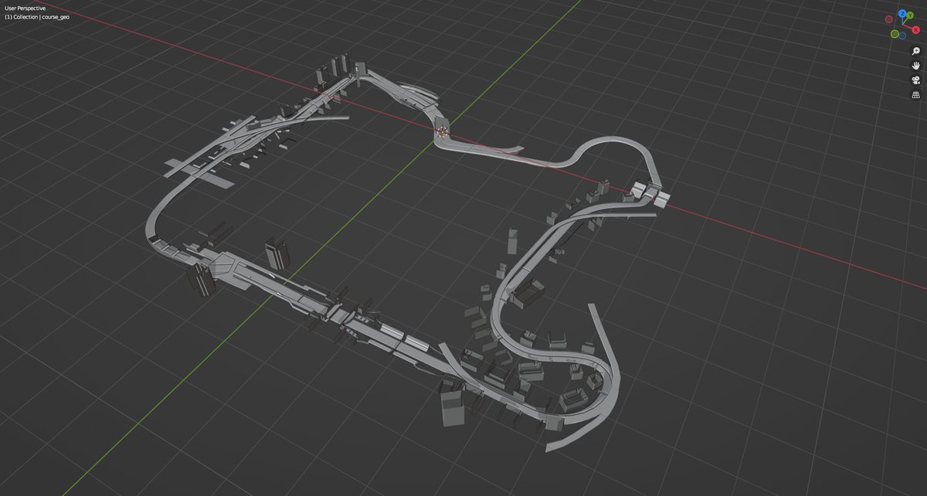Click the hand pan view icon
This screenshot has width=927, height=496.
click(916, 66)
